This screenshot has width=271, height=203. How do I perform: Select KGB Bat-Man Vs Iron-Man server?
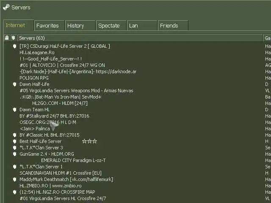pos(61,97)
